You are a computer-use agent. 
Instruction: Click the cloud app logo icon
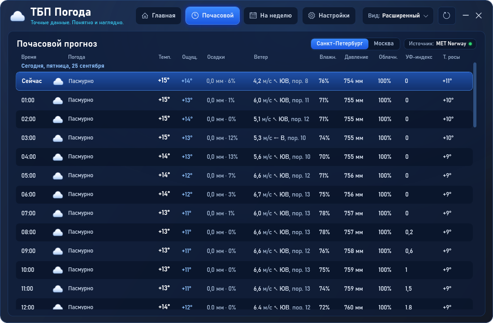click(x=17, y=16)
